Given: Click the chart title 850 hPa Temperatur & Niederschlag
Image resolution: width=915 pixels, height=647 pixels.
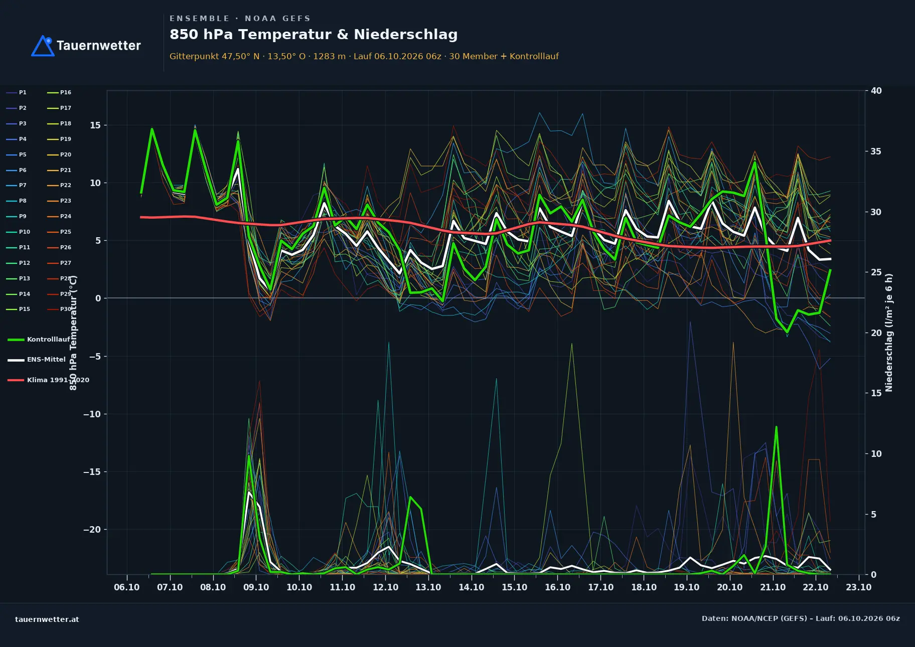Looking at the screenshot, I should [x=314, y=35].
